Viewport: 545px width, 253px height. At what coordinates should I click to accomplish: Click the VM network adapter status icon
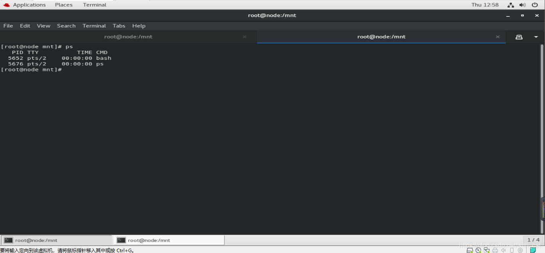point(487,250)
